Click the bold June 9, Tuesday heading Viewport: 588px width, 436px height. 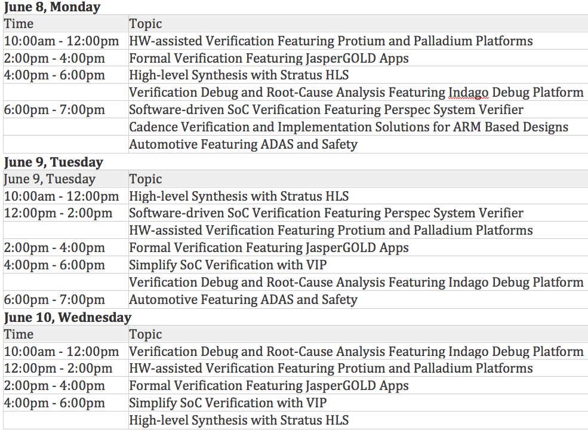coord(53,162)
